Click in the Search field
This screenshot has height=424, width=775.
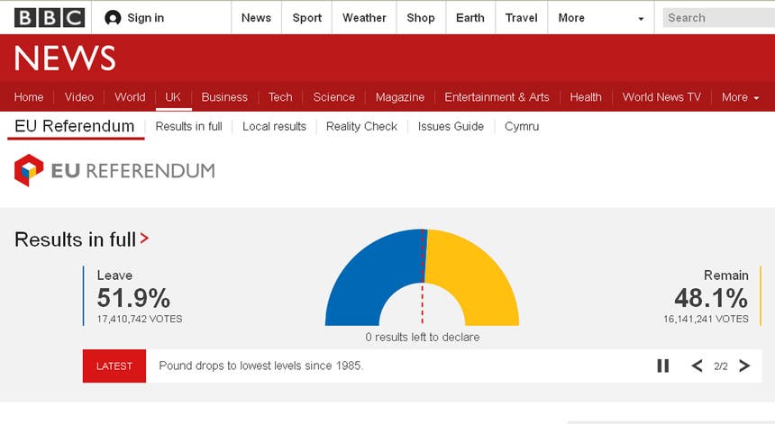tap(716, 18)
